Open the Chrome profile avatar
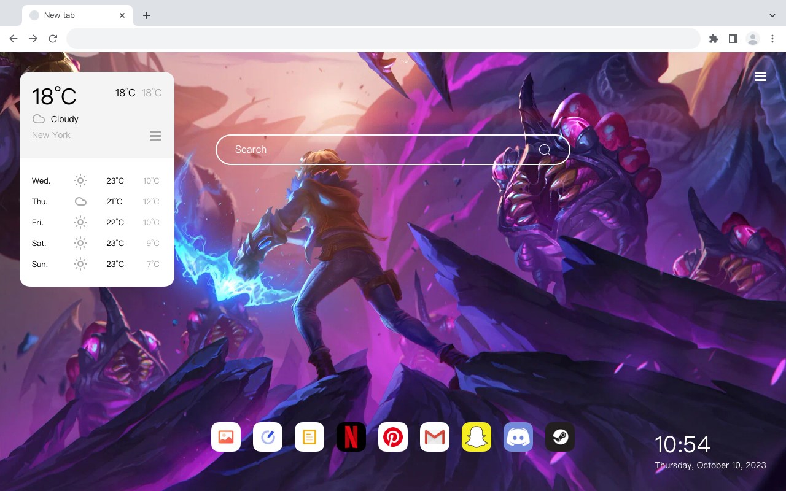 [x=753, y=39]
